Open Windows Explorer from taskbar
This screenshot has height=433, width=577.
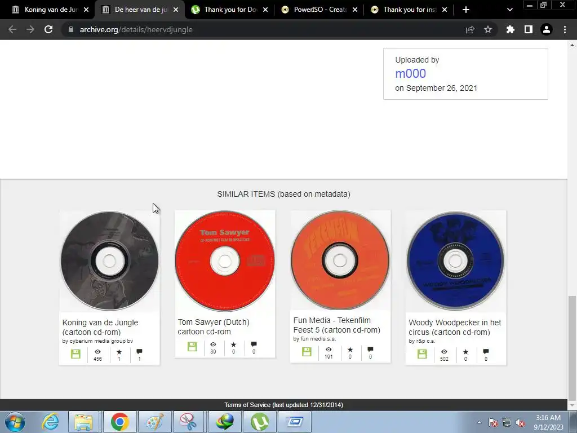(x=83, y=422)
